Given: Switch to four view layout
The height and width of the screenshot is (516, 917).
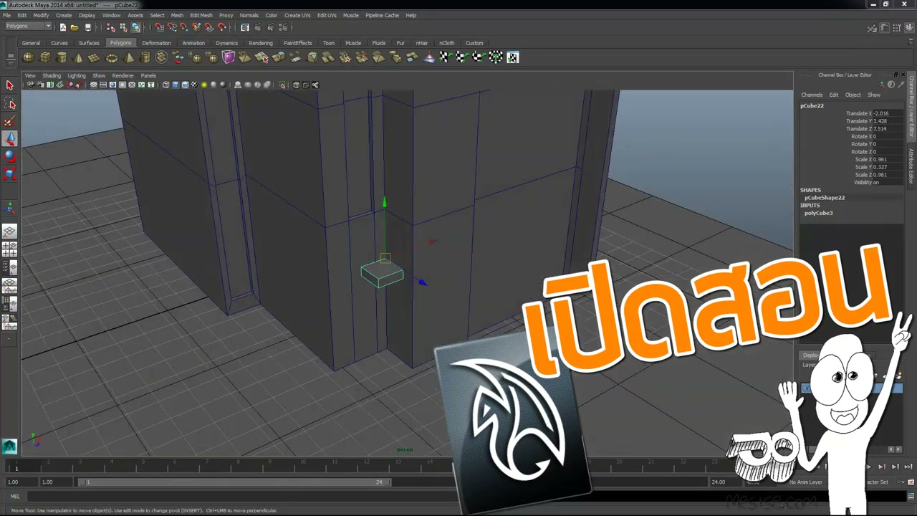Looking at the screenshot, I should (9, 249).
